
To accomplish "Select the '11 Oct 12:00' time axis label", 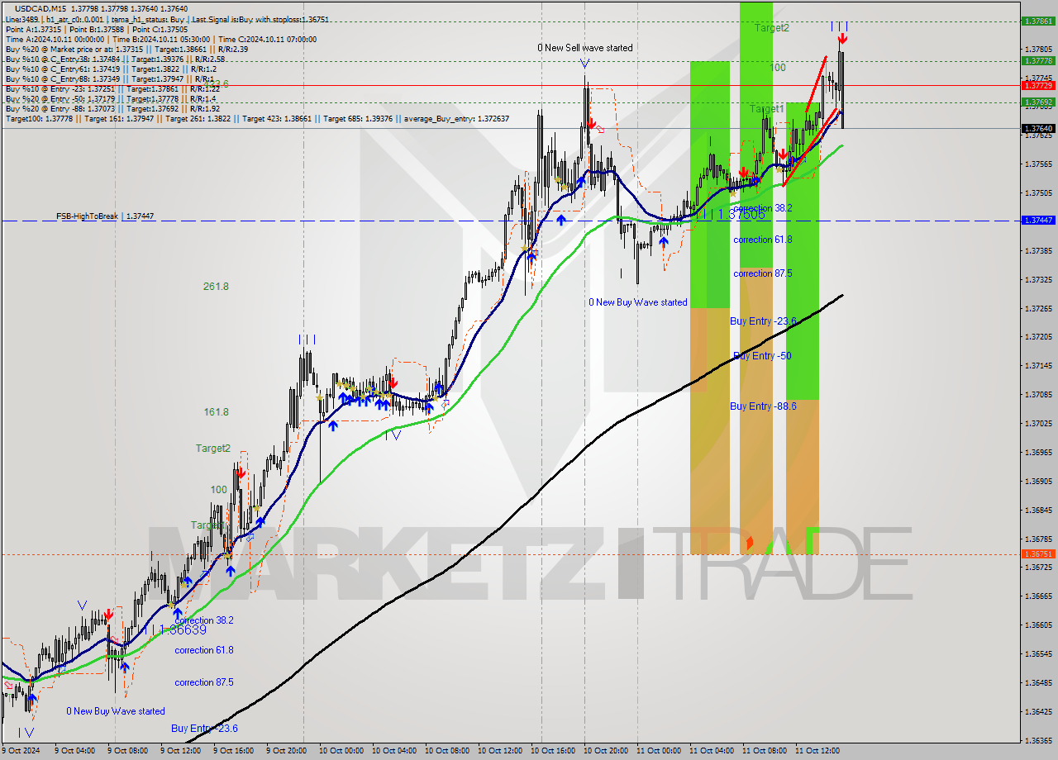I will tap(817, 751).
